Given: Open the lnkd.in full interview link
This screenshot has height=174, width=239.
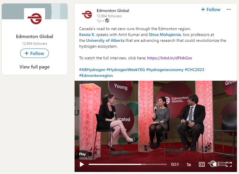Looking at the screenshot, I should (x=169, y=58).
